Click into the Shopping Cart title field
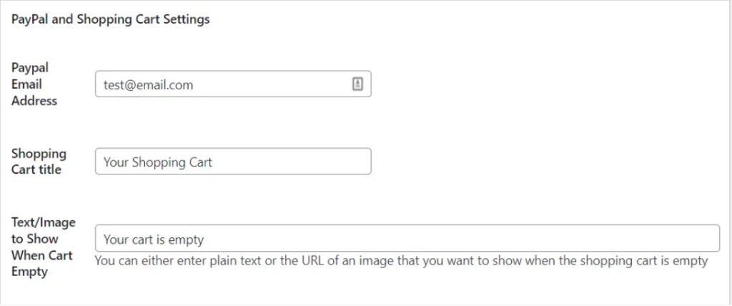This screenshot has height=306, width=732. (x=232, y=162)
